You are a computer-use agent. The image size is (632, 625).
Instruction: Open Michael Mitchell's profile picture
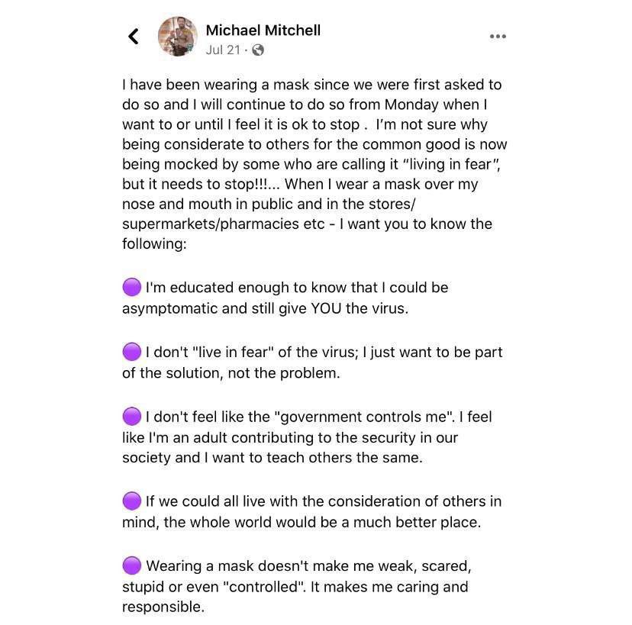coord(178,36)
